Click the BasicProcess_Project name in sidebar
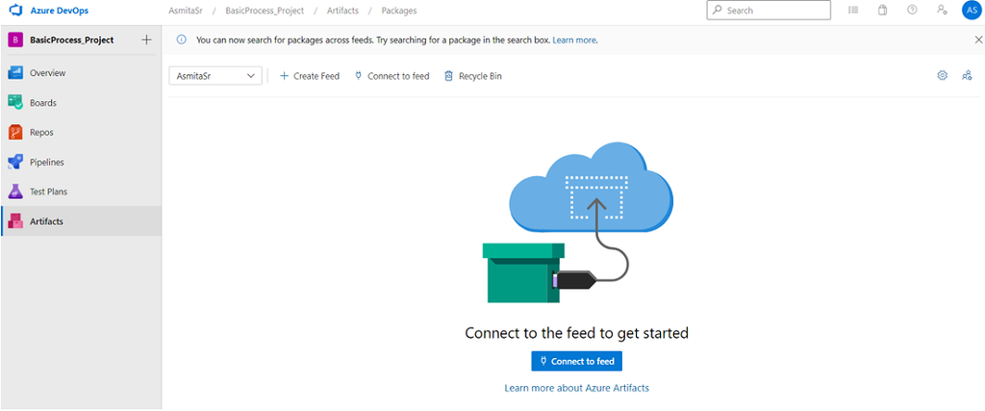The width and height of the screenshot is (985, 411). coord(71,39)
